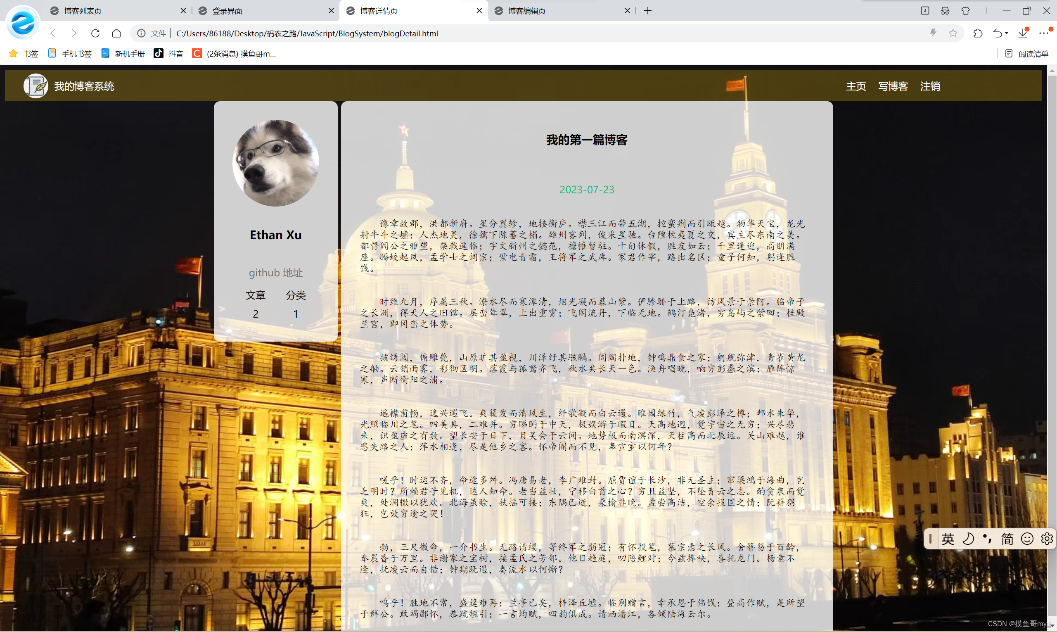Viewport: 1057px width, 632px height.
Task: Click the tab count icon in title bar
Action: (924, 11)
